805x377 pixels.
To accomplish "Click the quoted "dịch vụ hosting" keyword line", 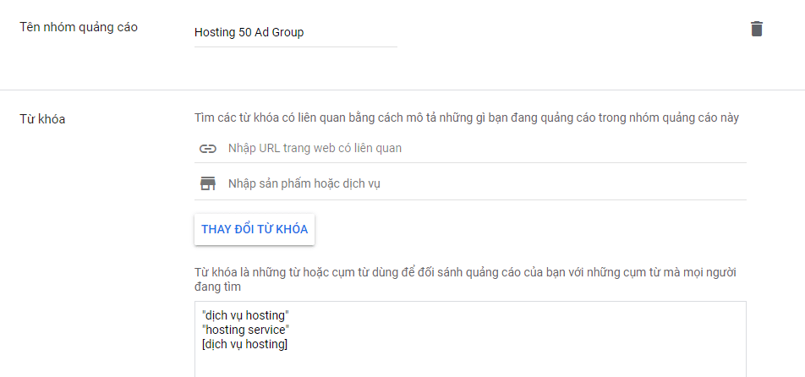I will click(x=245, y=314).
